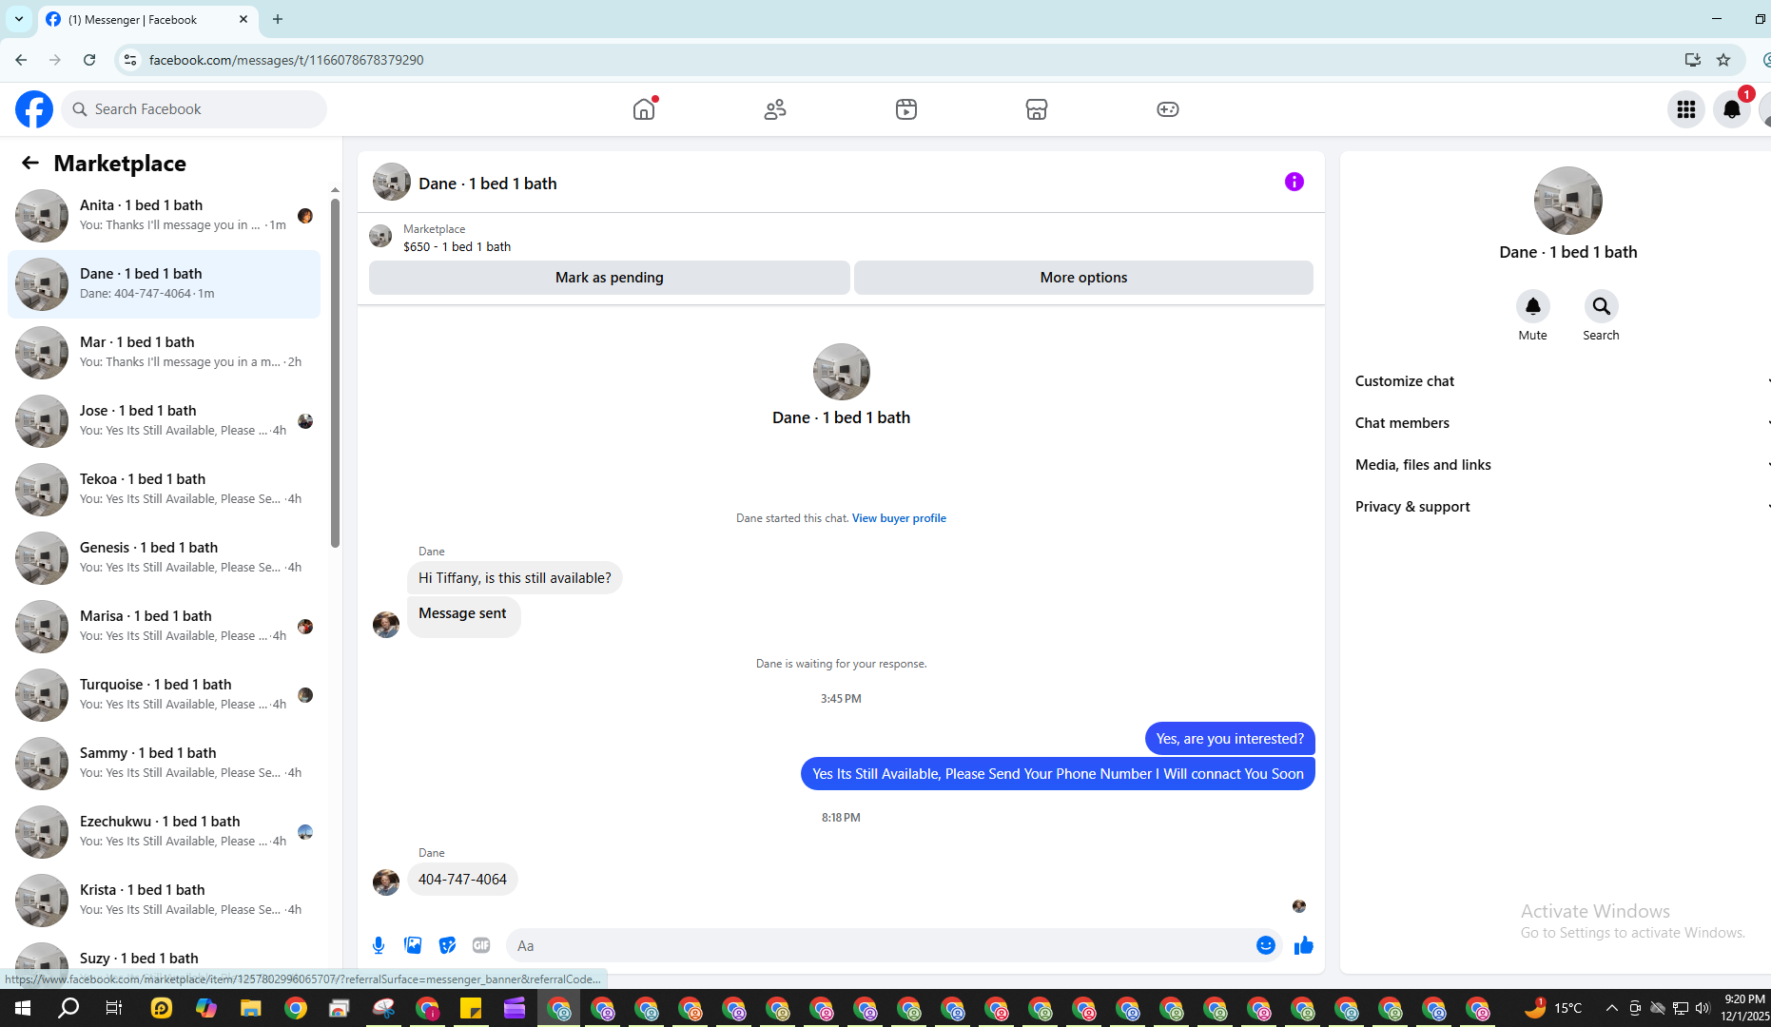Open File Explorer from the taskbar
The image size is (1771, 1027).
pos(251,1008)
